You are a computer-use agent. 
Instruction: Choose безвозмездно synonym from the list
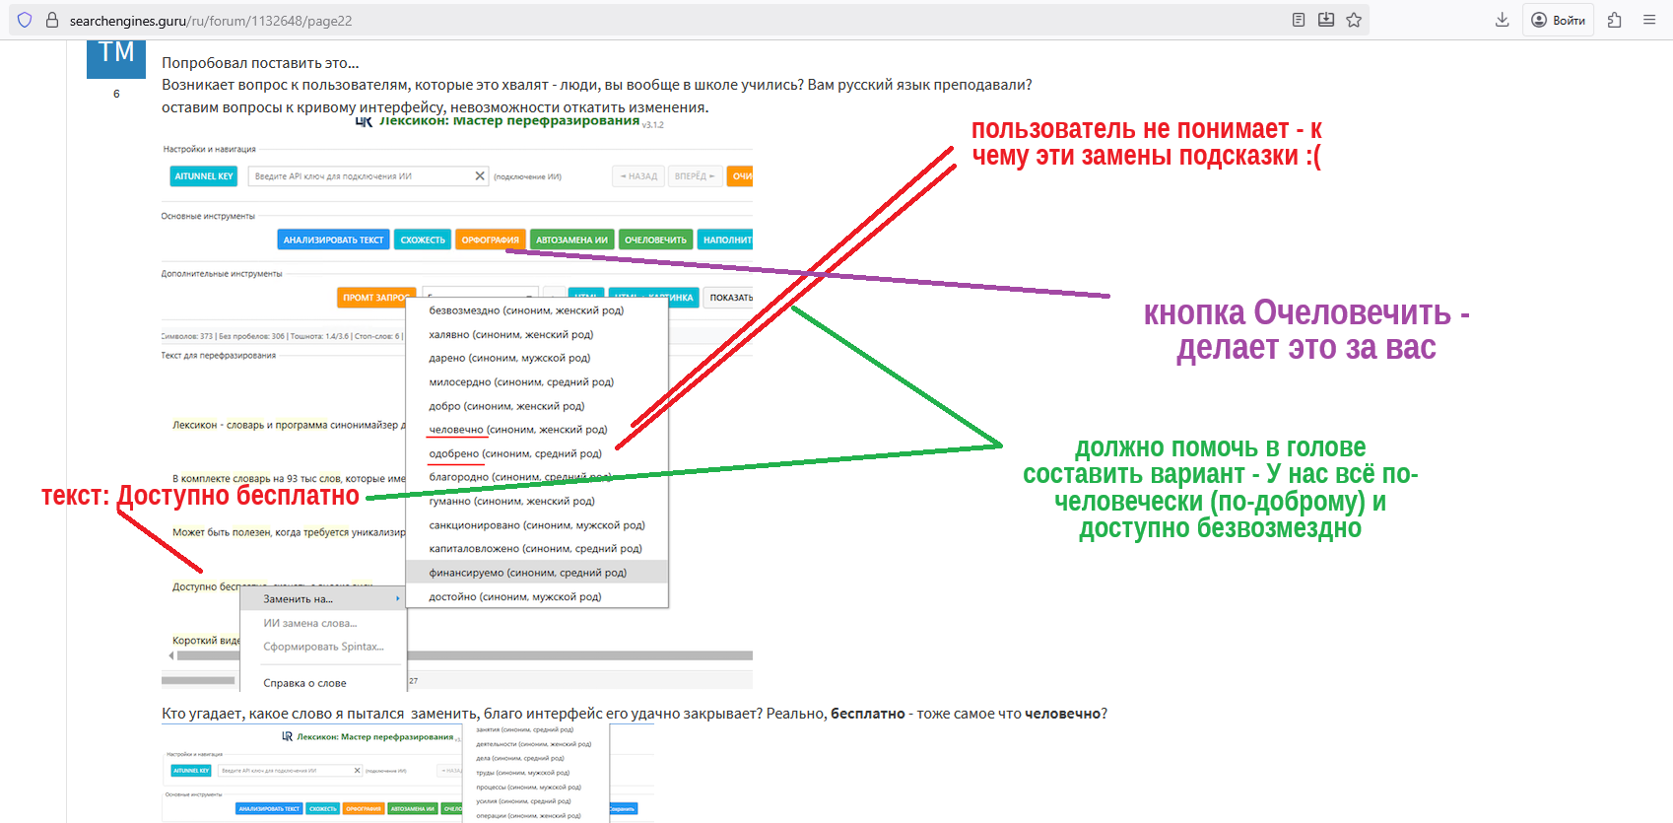(526, 310)
